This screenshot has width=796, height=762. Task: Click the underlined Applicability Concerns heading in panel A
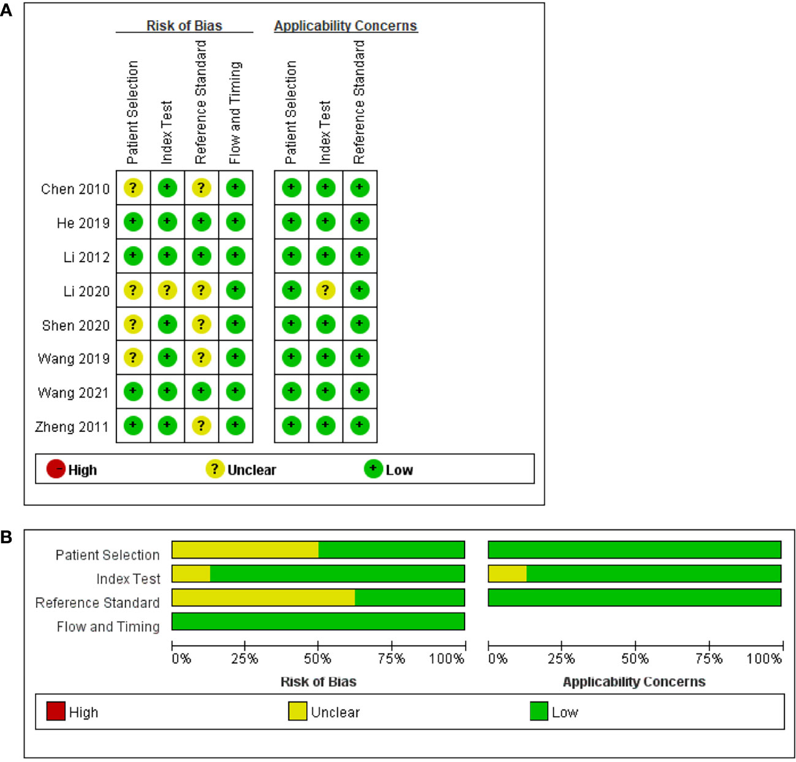pos(346,26)
